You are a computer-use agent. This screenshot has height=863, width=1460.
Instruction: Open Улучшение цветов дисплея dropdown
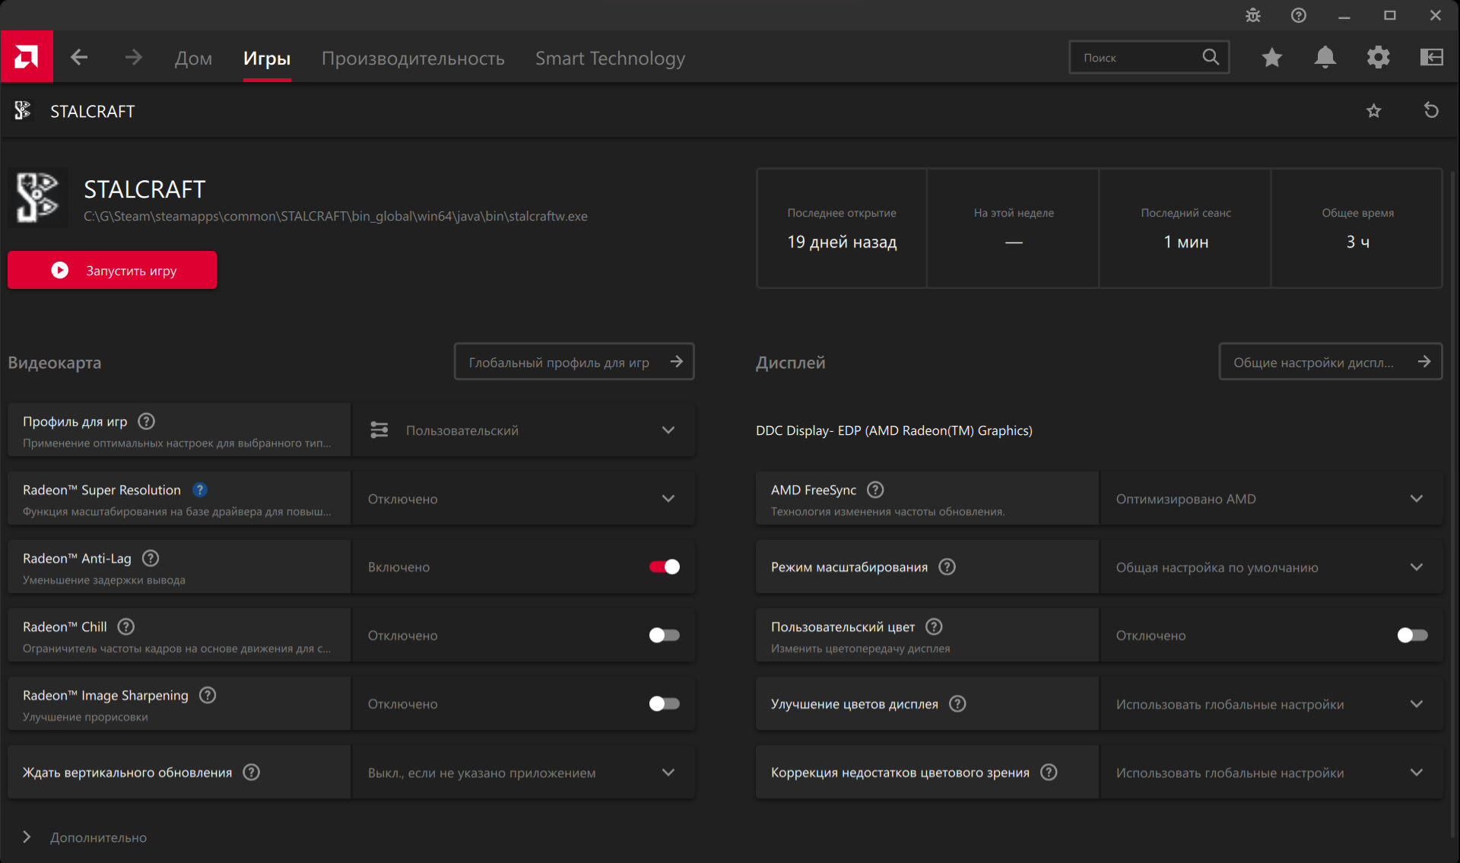1271,704
